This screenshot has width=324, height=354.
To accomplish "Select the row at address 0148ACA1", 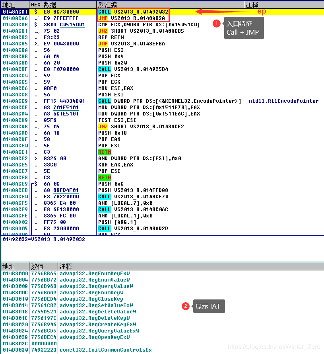I will (162, 12).
